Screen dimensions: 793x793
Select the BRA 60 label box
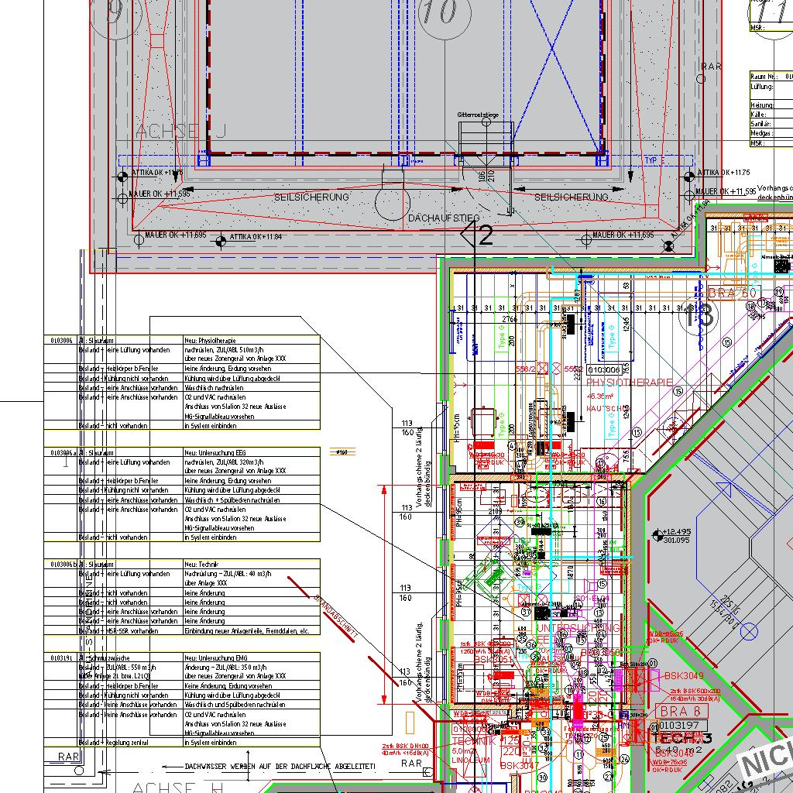tap(733, 293)
